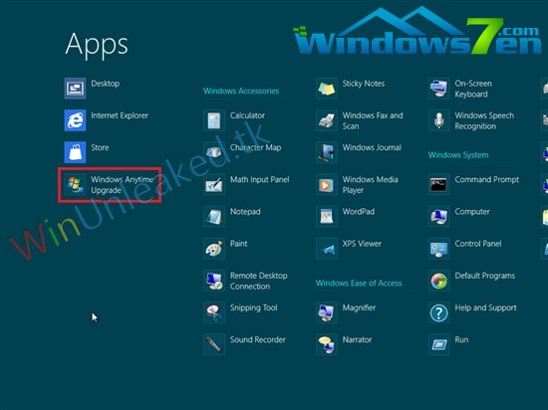Open Windows Journal icon
This screenshot has width=548, height=410.
tap(327, 152)
